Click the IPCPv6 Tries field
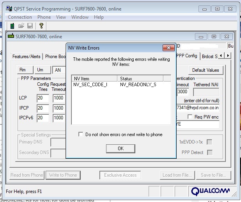Viewport: 241px width, 202px height. [43, 118]
